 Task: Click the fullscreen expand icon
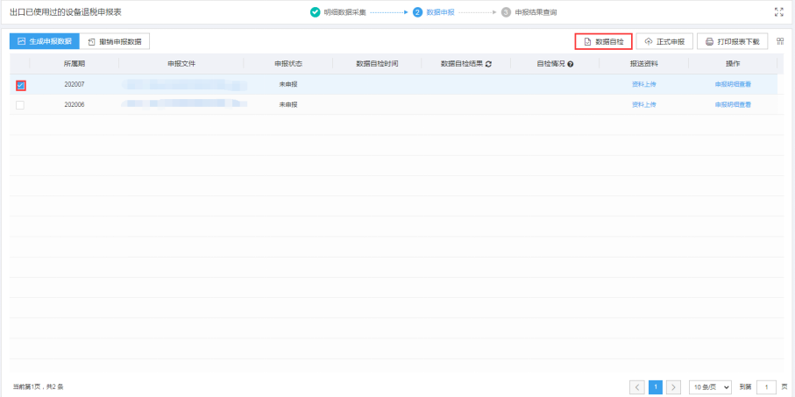[x=778, y=12]
